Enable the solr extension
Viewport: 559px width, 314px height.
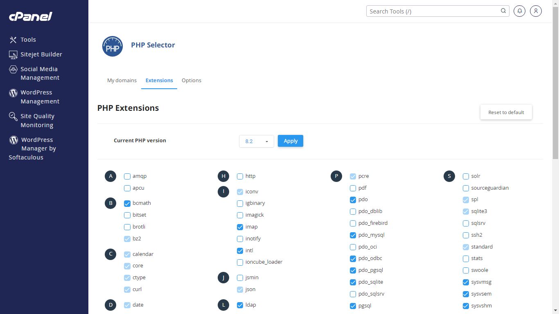click(x=466, y=176)
